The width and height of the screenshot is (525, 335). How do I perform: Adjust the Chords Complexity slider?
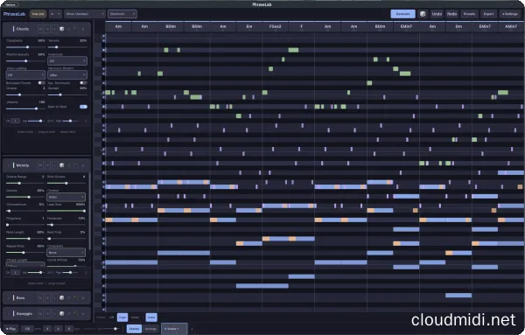pos(25,47)
